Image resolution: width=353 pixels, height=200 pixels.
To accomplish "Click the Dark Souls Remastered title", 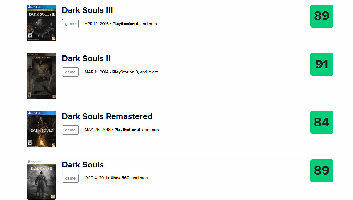I will coord(107,116).
